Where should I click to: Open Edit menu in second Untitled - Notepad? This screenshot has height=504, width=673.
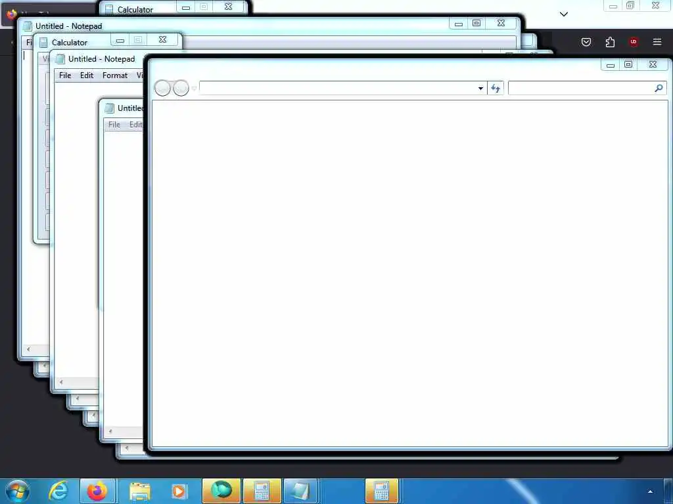pyautogui.click(x=87, y=75)
